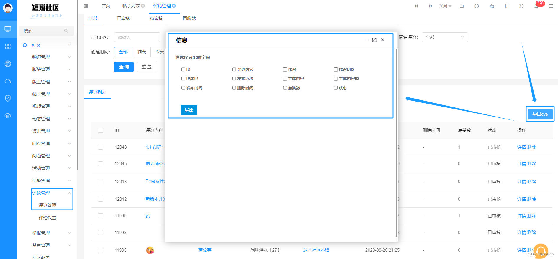Click the 评论内容 input field
The width and height of the screenshot is (558, 259).
coord(137,37)
